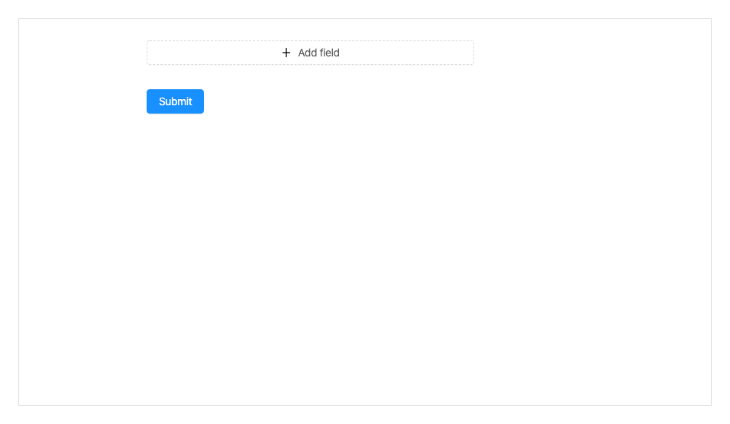The height and width of the screenshot is (424, 730).
Task: Submit the form with the blue button
Action: pyautogui.click(x=175, y=101)
